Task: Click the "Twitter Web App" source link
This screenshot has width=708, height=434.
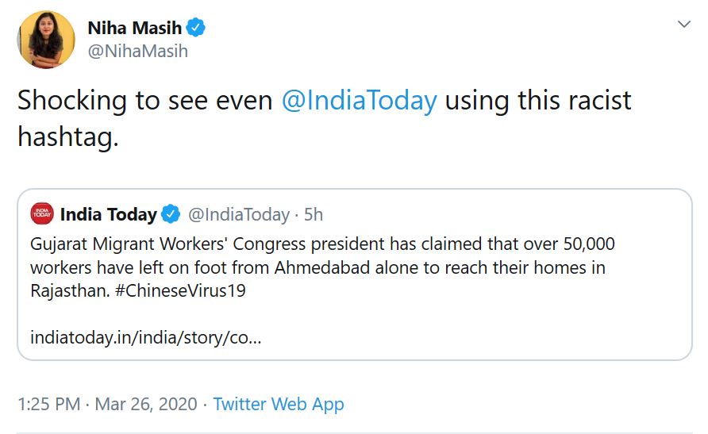Action: point(279,404)
